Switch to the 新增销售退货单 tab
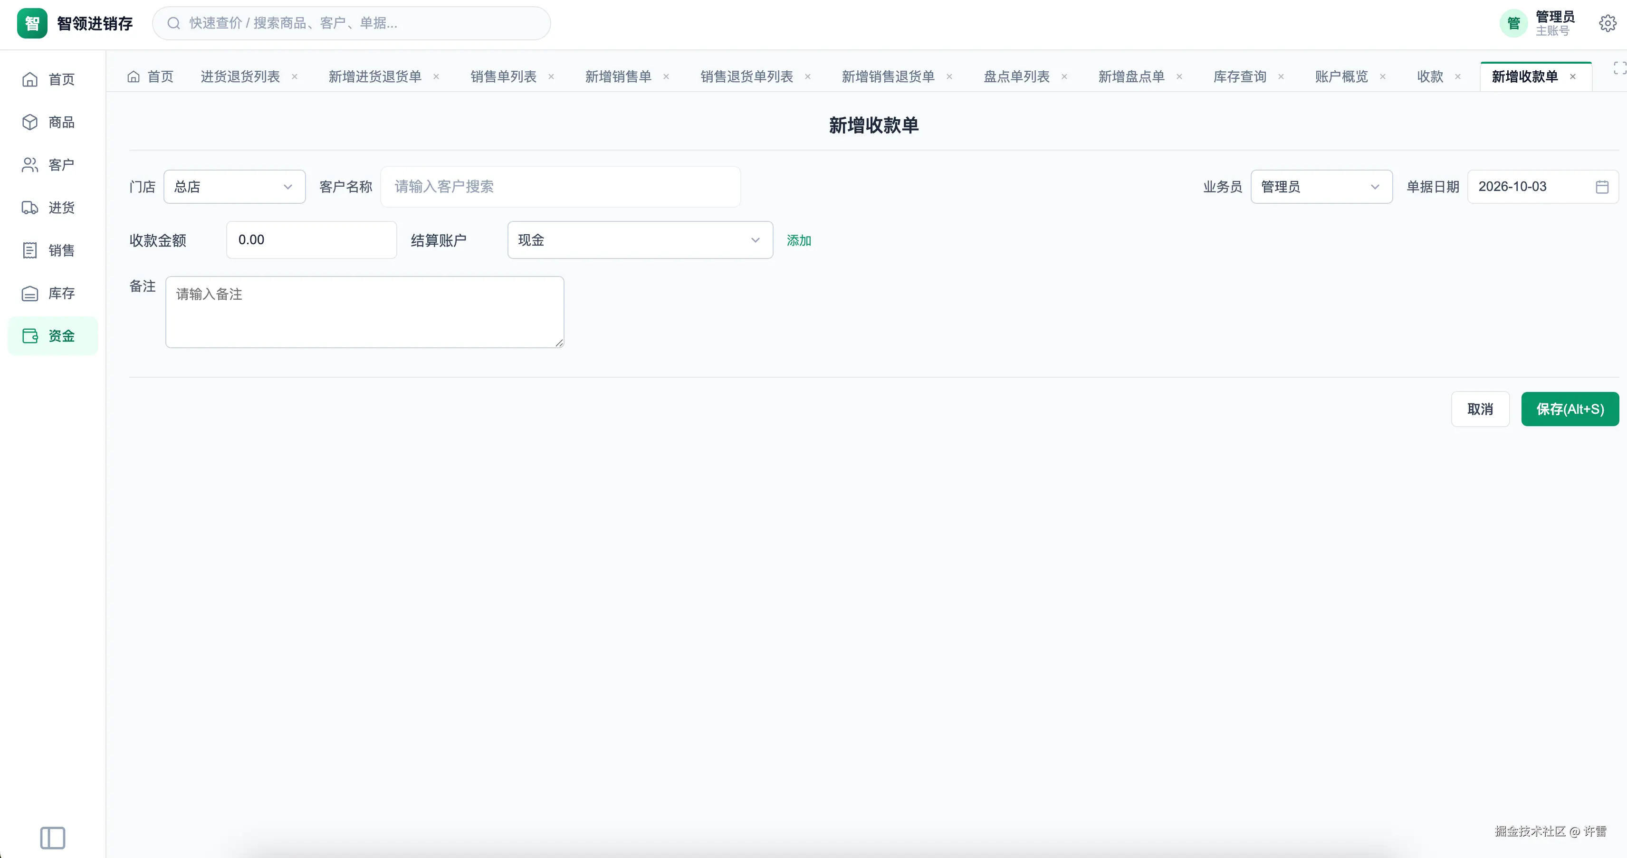 (x=888, y=76)
